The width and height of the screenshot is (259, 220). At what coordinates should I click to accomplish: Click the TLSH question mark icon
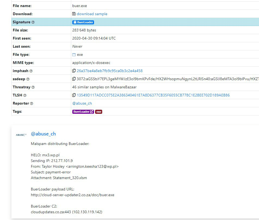[24, 95]
